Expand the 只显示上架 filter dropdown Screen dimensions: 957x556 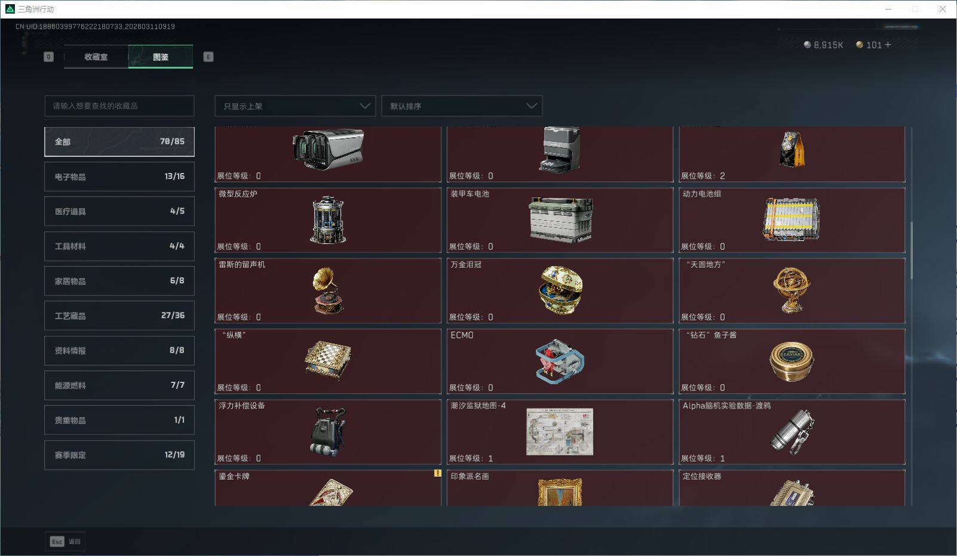295,106
